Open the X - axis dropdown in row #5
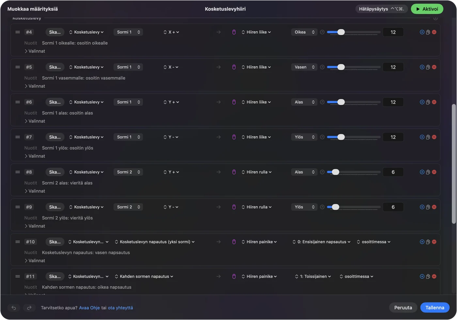This screenshot has height=320, width=457. click(x=171, y=67)
